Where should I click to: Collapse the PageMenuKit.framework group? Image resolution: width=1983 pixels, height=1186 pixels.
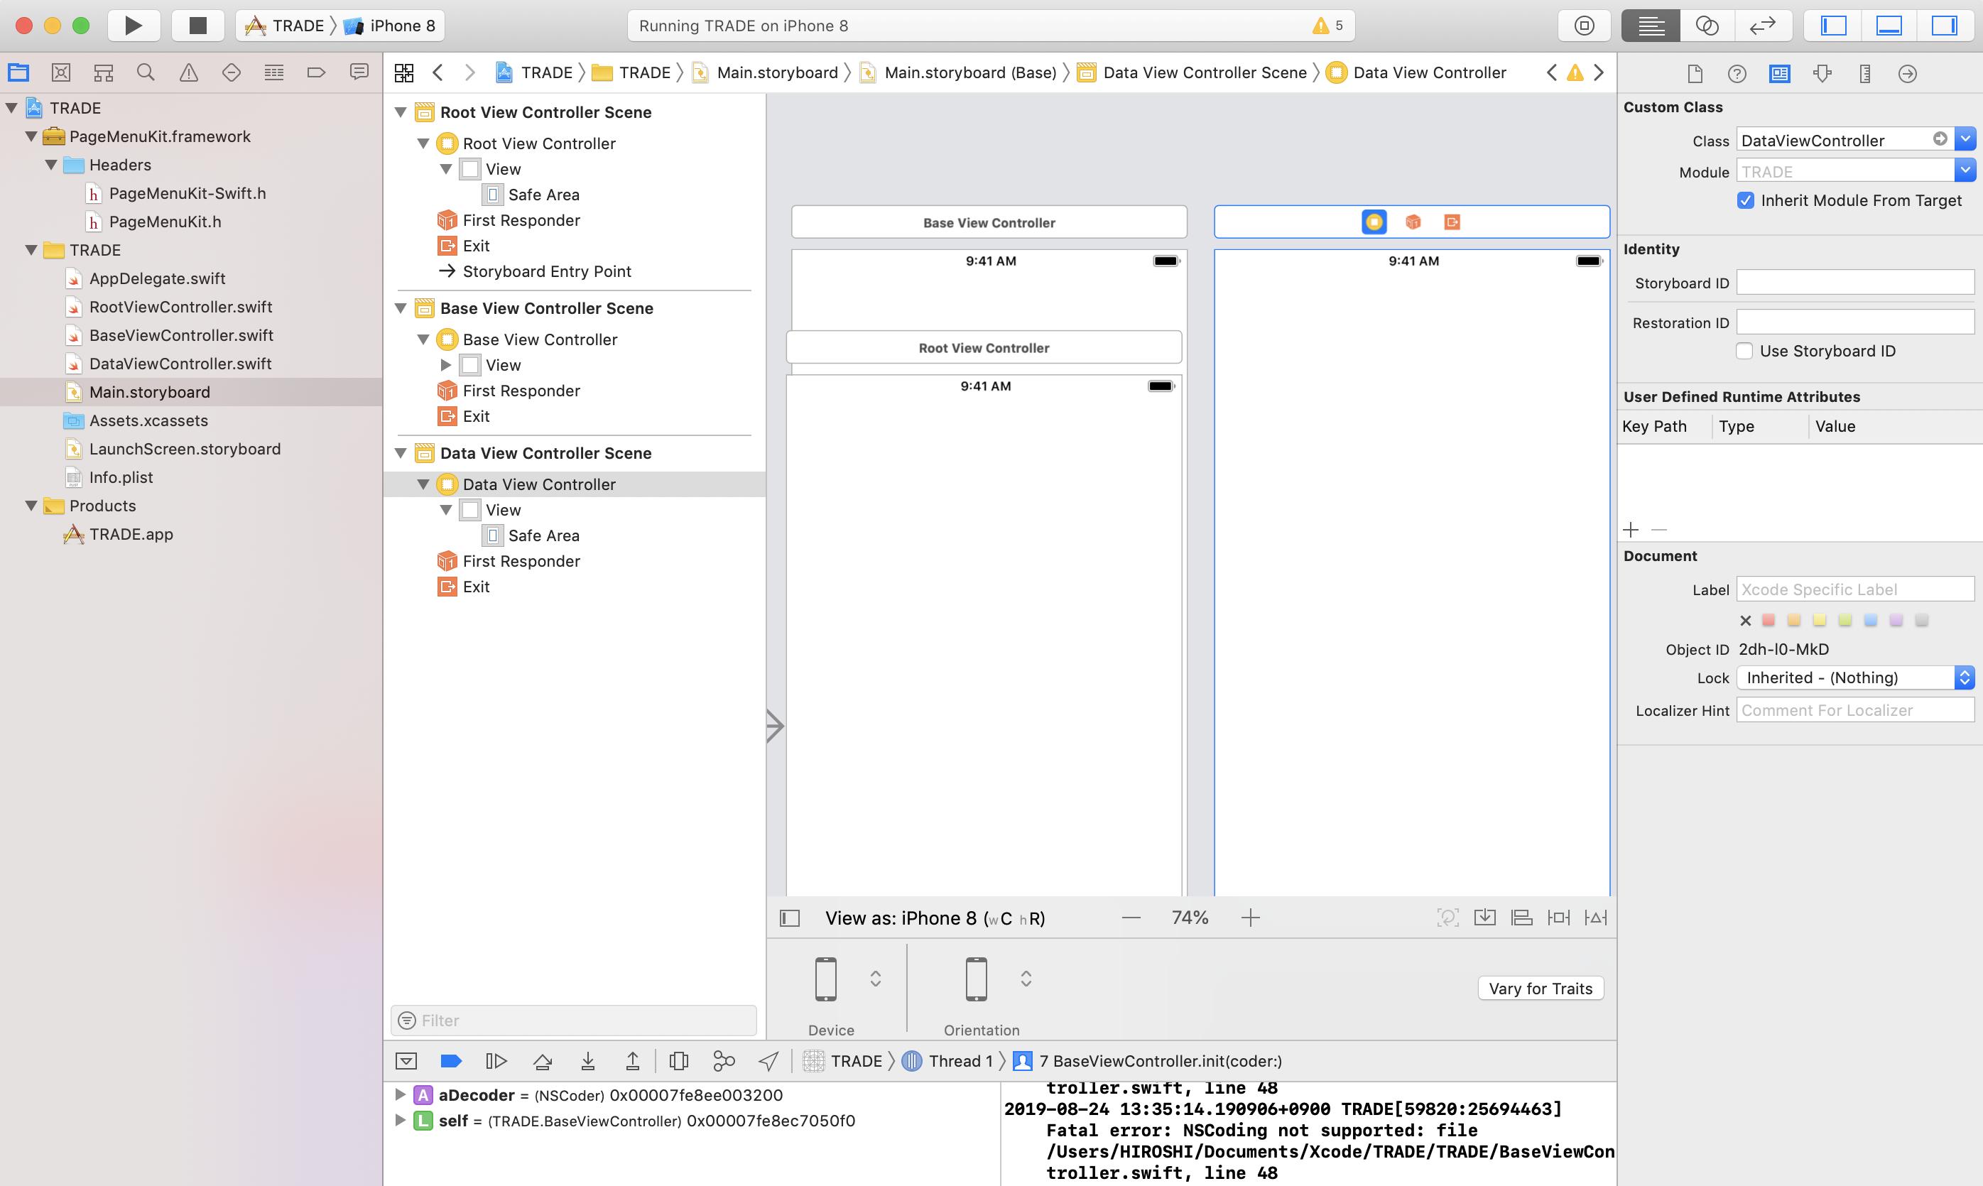pos(31,136)
